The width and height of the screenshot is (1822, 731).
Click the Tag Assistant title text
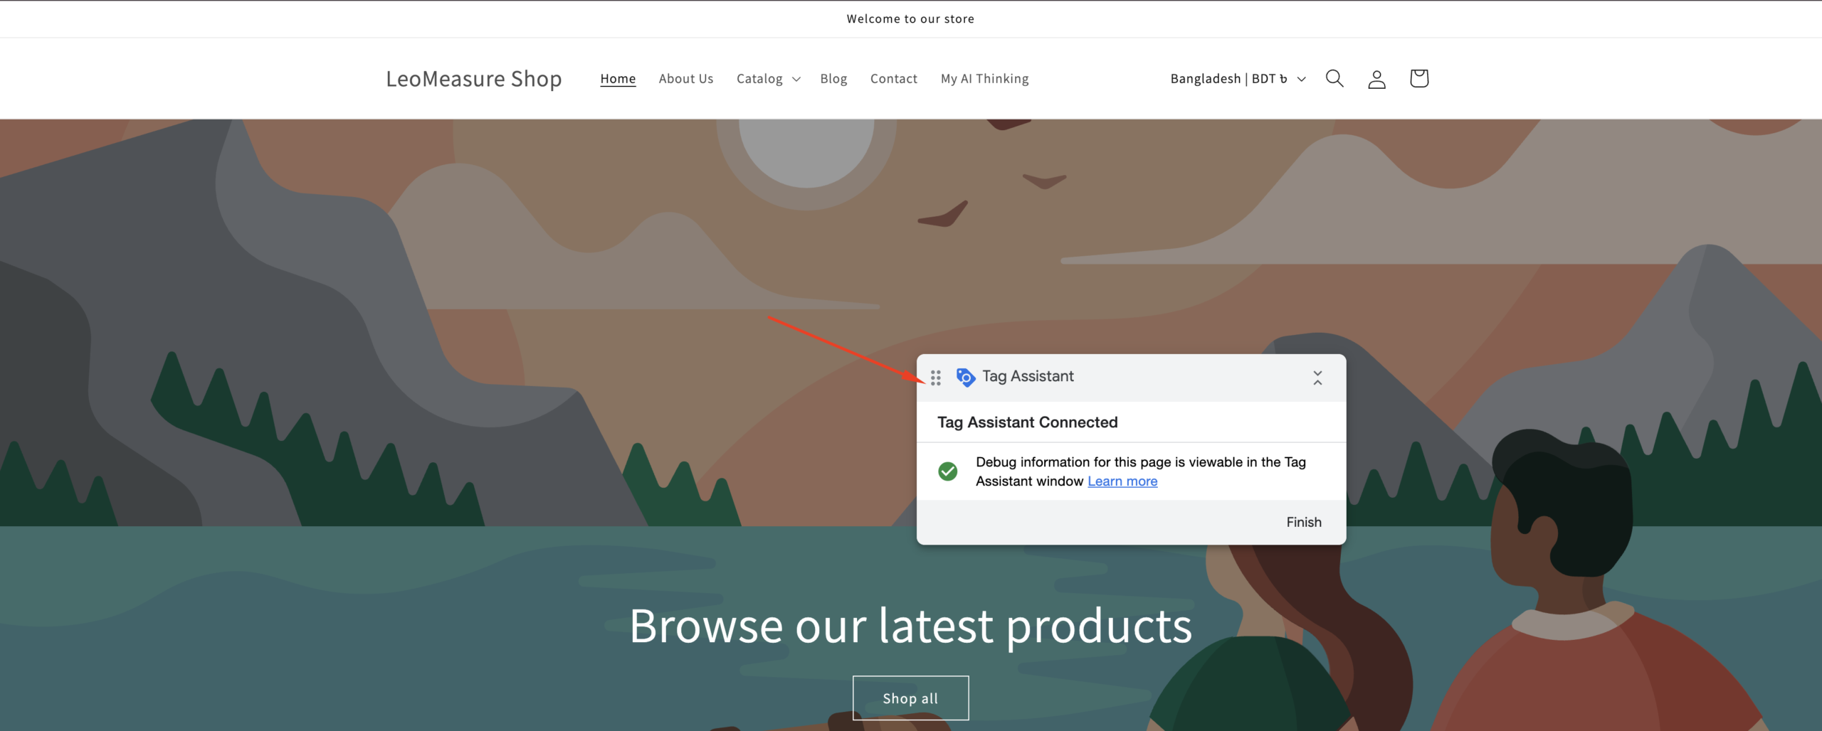[1028, 376]
